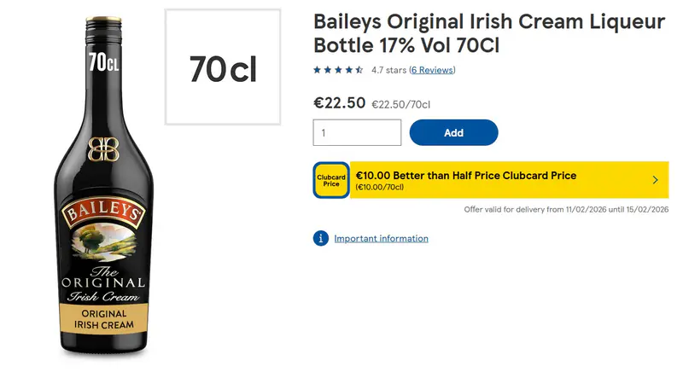Click the offer valid for delivery note
This screenshot has width=683, height=372.
click(x=566, y=209)
